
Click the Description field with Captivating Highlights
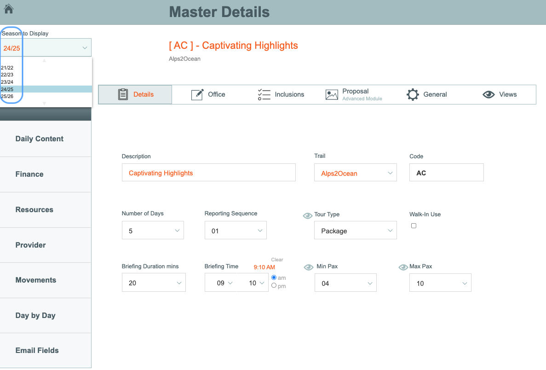click(208, 173)
